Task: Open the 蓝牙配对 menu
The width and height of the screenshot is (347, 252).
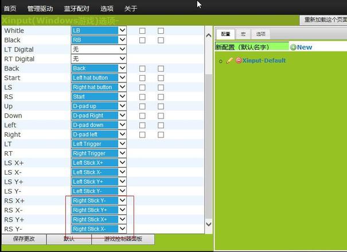Action: click(x=77, y=9)
